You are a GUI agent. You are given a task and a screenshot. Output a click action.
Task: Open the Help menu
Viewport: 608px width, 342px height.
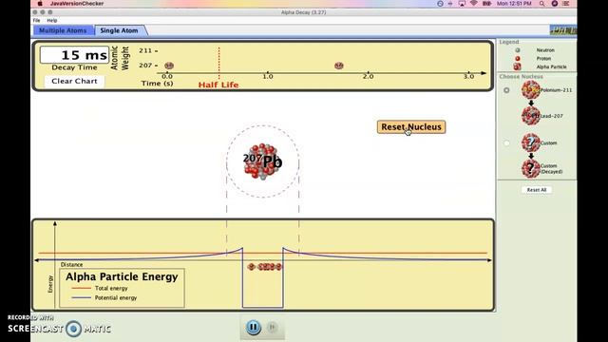point(52,21)
